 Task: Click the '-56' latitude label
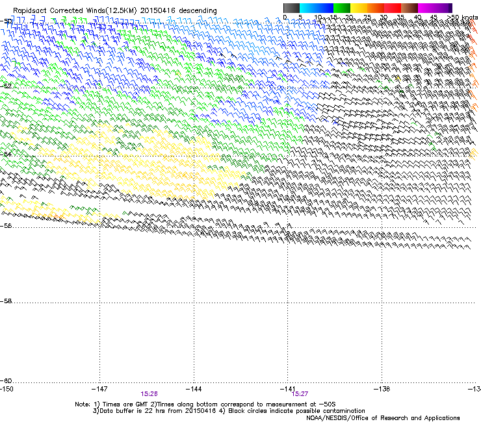[x=6, y=226]
